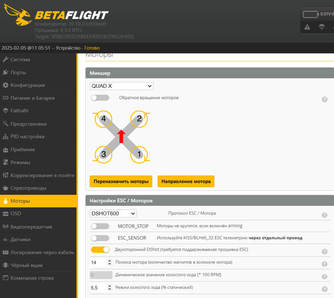This screenshot has width=334, height=298.
Task: Click help icon for Двухсторонний DShot
Action: (x=324, y=251)
